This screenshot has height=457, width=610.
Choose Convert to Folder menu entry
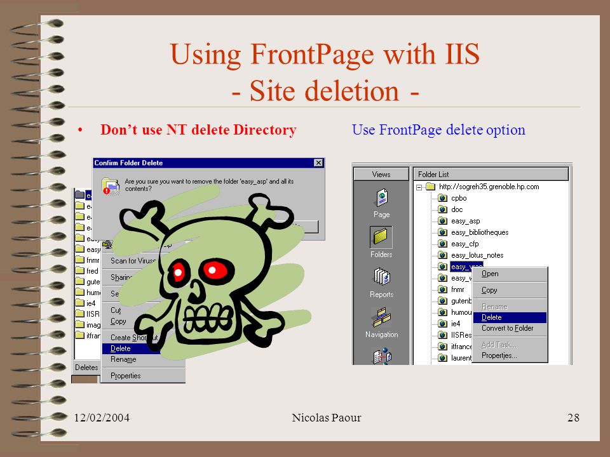coord(510,328)
